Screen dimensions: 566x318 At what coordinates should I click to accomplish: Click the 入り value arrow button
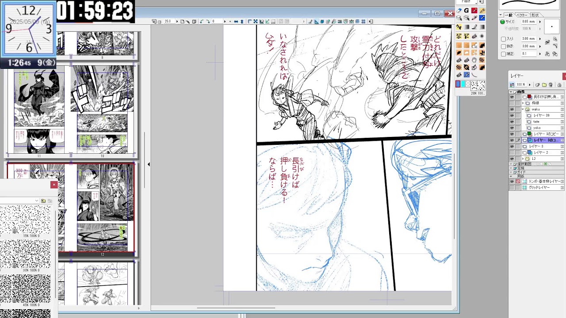point(540,39)
